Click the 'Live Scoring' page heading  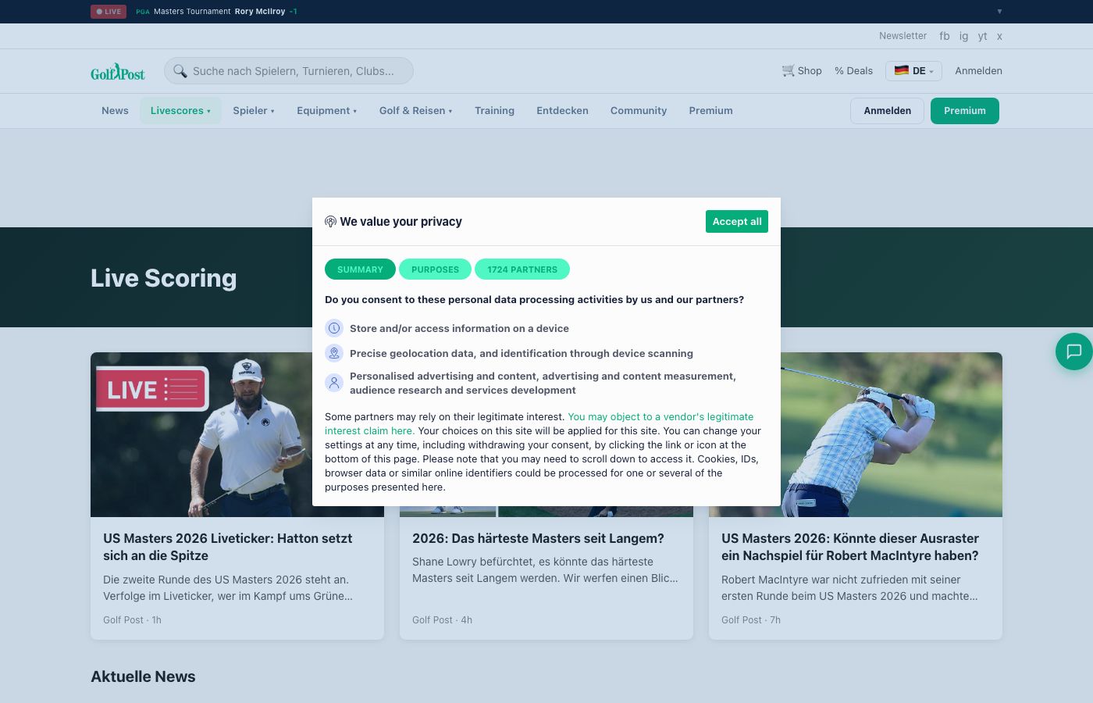pyautogui.click(x=163, y=278)
